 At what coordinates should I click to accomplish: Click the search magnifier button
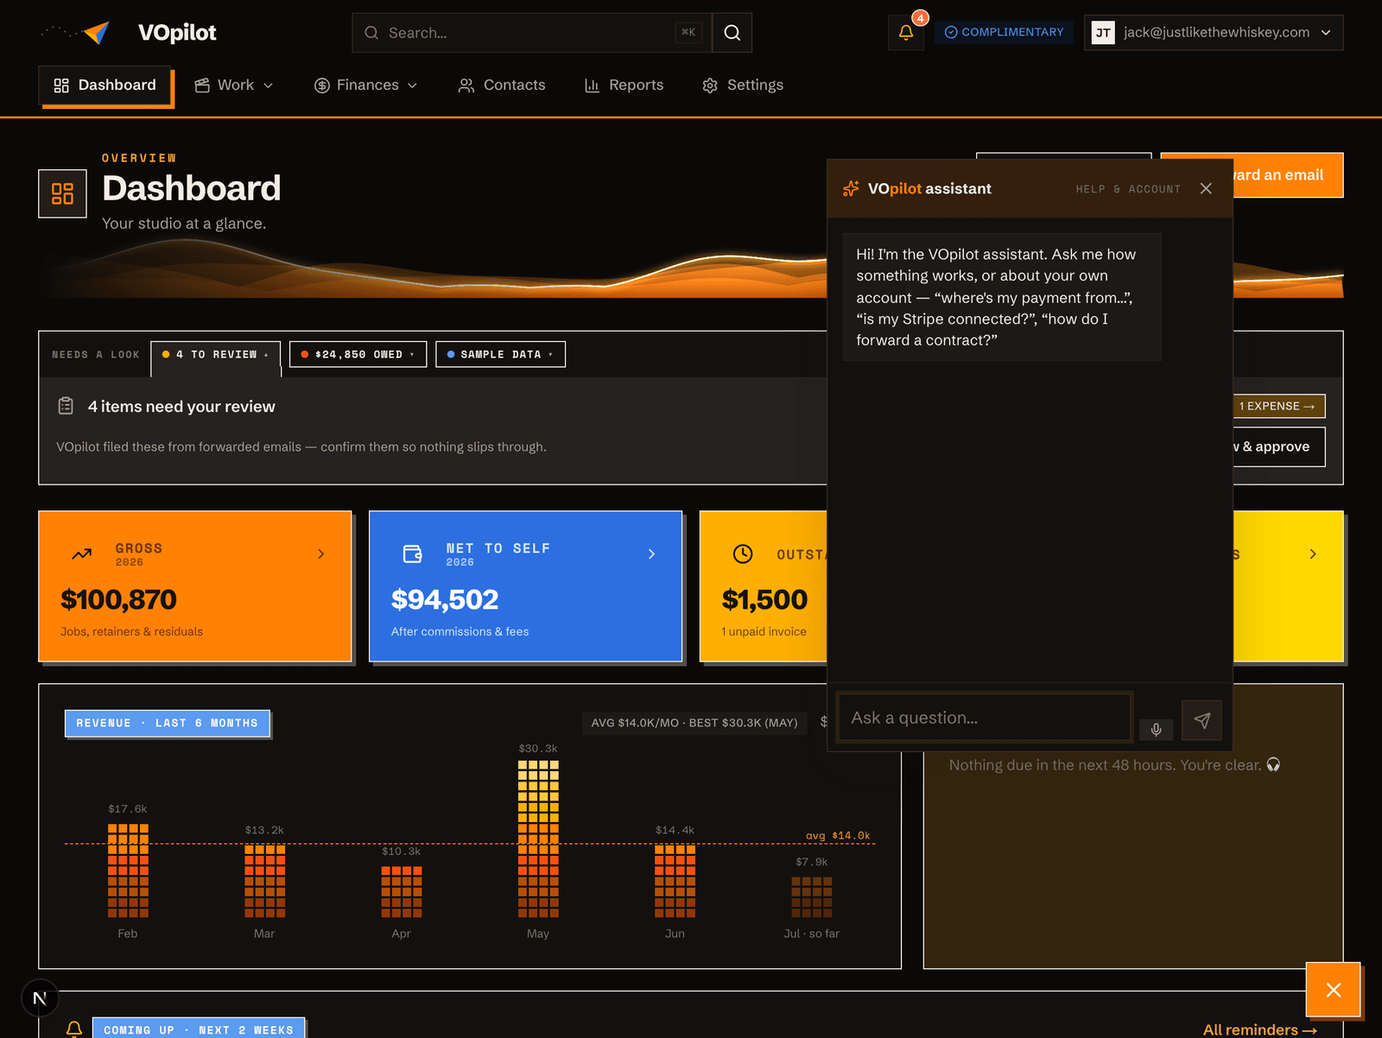point(732,33)
